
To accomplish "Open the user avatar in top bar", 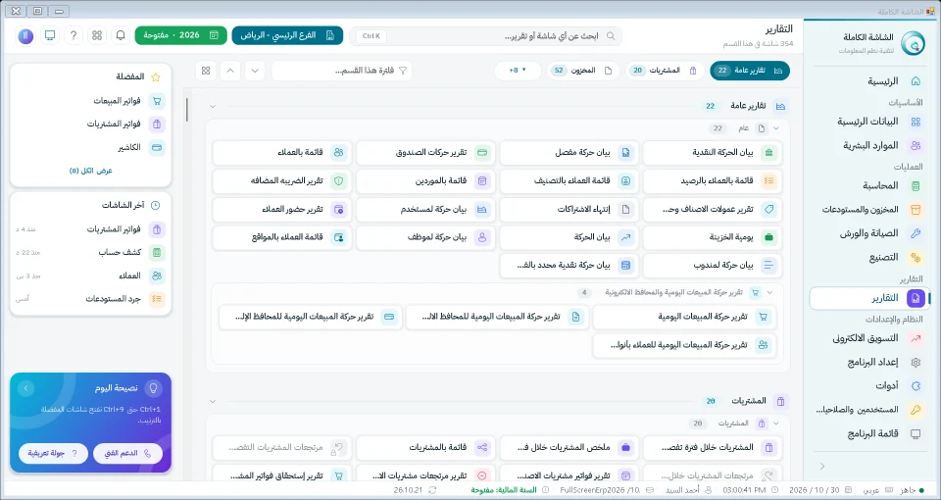I will point(25,35).
